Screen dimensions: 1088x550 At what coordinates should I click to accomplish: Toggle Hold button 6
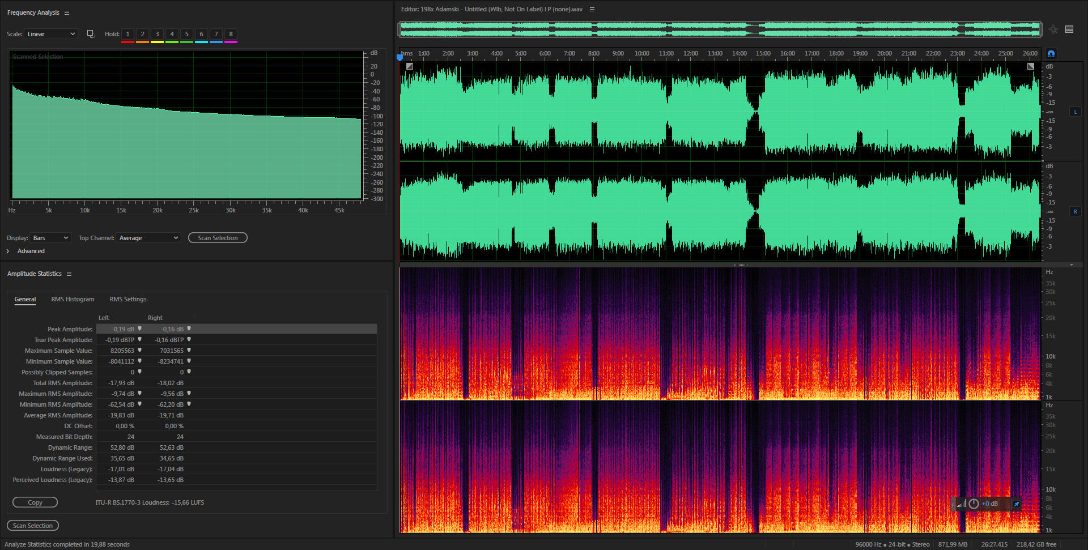pos(201,34)
